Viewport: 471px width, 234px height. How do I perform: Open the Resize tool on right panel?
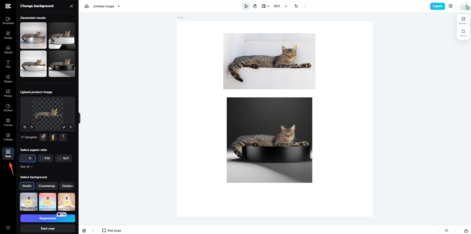pyautogui.click(x=463, y=33)
